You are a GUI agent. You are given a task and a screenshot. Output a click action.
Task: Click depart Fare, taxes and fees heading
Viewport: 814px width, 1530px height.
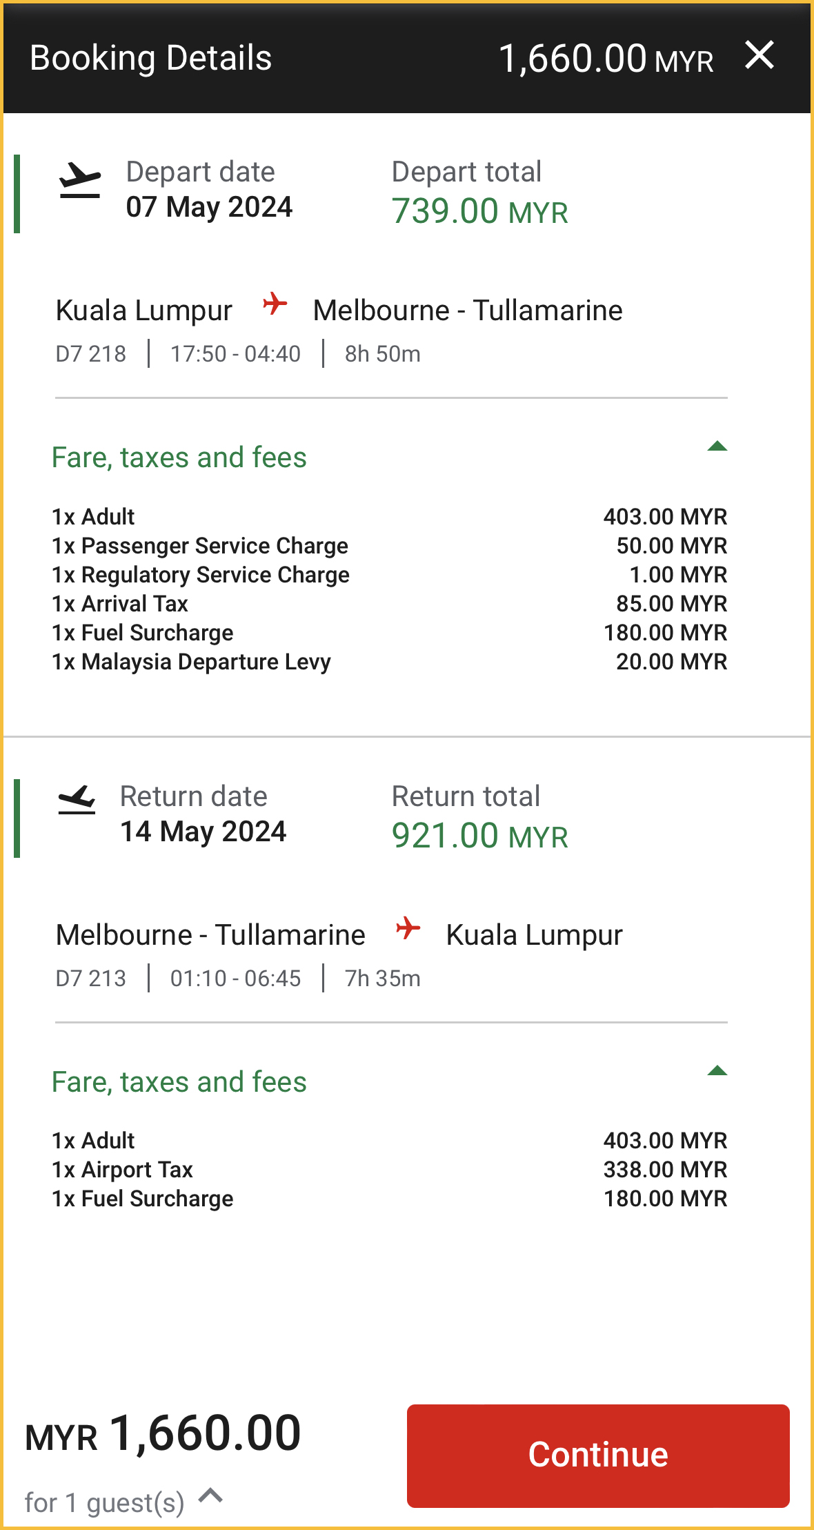[179, 458]
